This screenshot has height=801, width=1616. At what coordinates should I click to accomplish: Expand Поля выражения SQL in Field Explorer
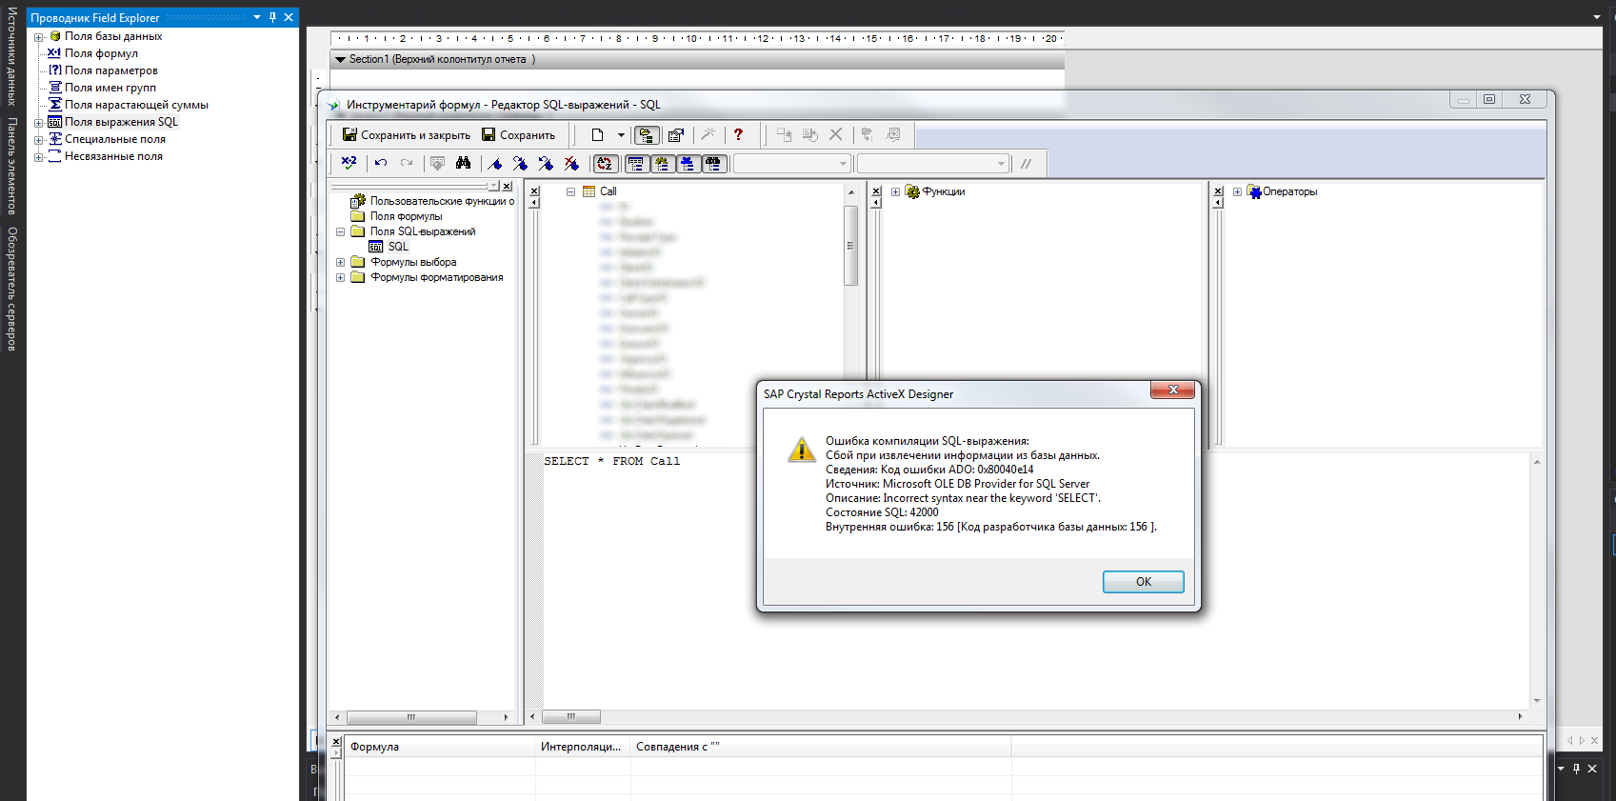[39, 123]
